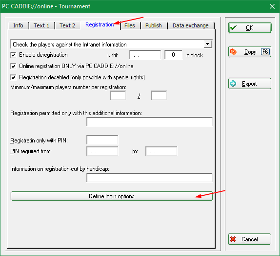The width and height of the screenshot is (280, 256).
Task: Click the handicap registration-cut information field
Action: pyautogui.click(x=149, y=178)
